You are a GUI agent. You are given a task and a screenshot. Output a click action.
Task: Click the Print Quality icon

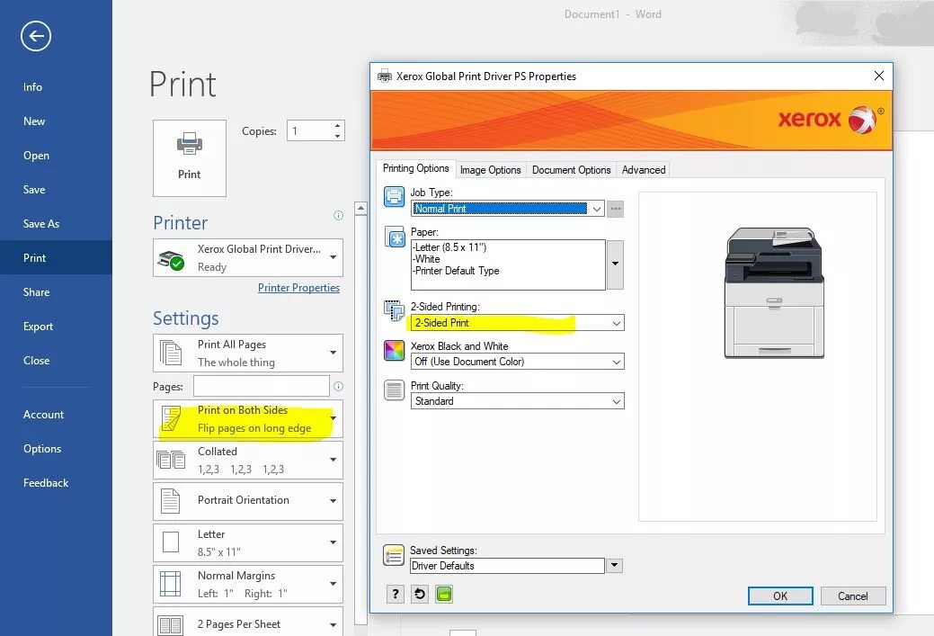(x=394, y=390)
